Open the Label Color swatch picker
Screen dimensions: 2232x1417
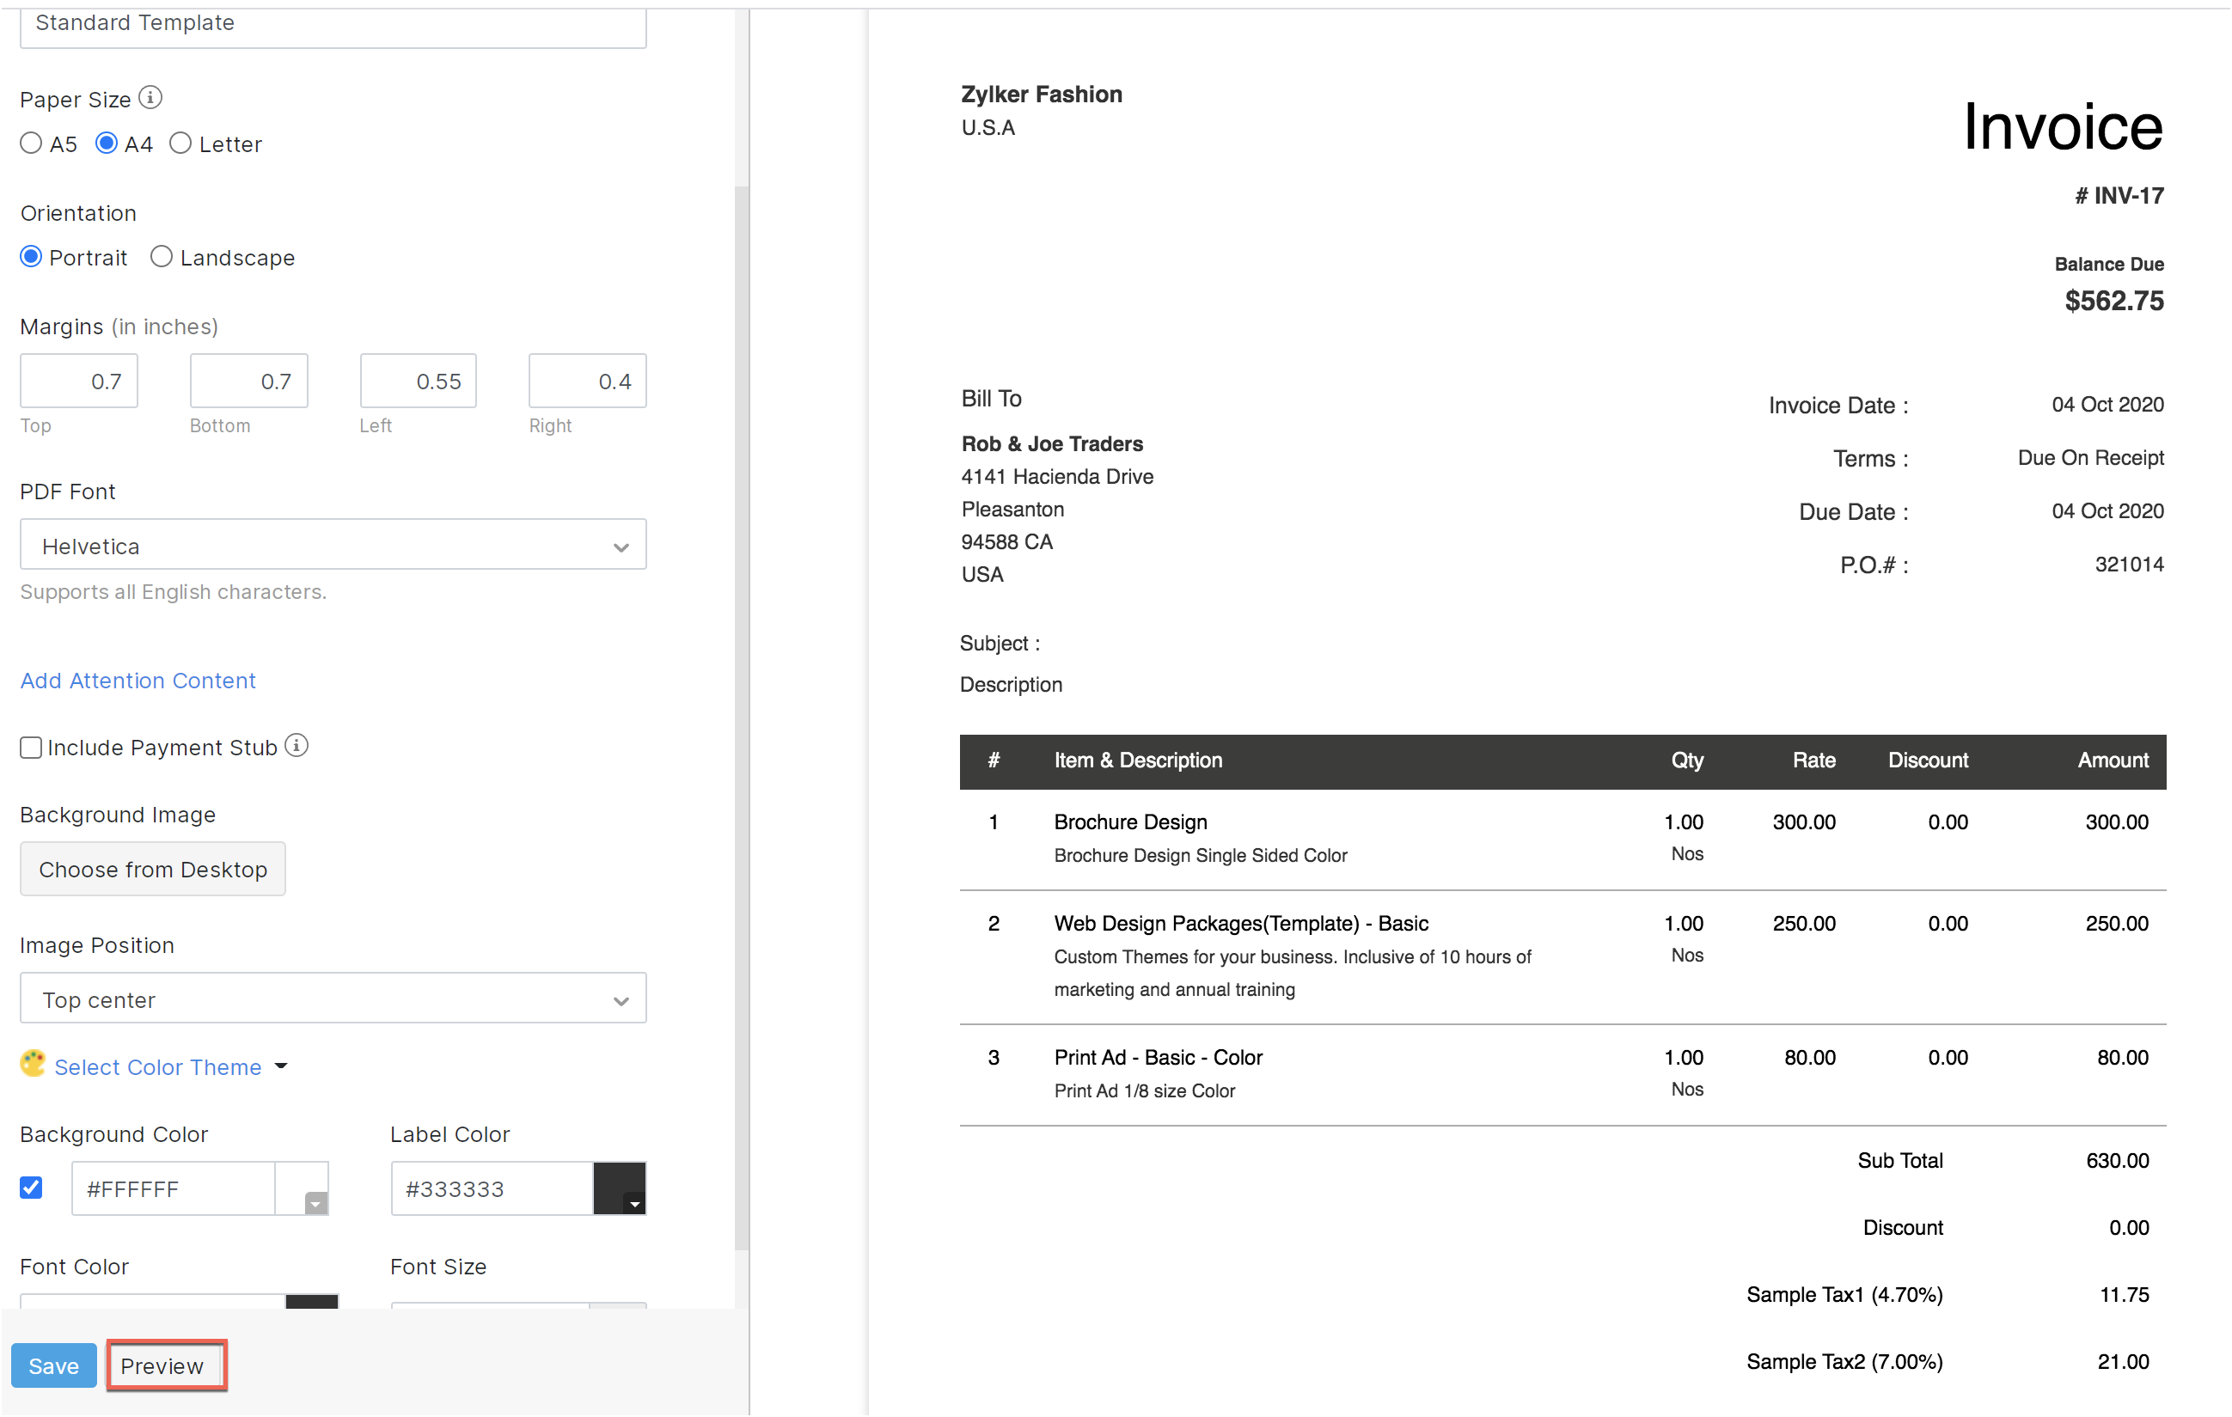pos(619,1188)
